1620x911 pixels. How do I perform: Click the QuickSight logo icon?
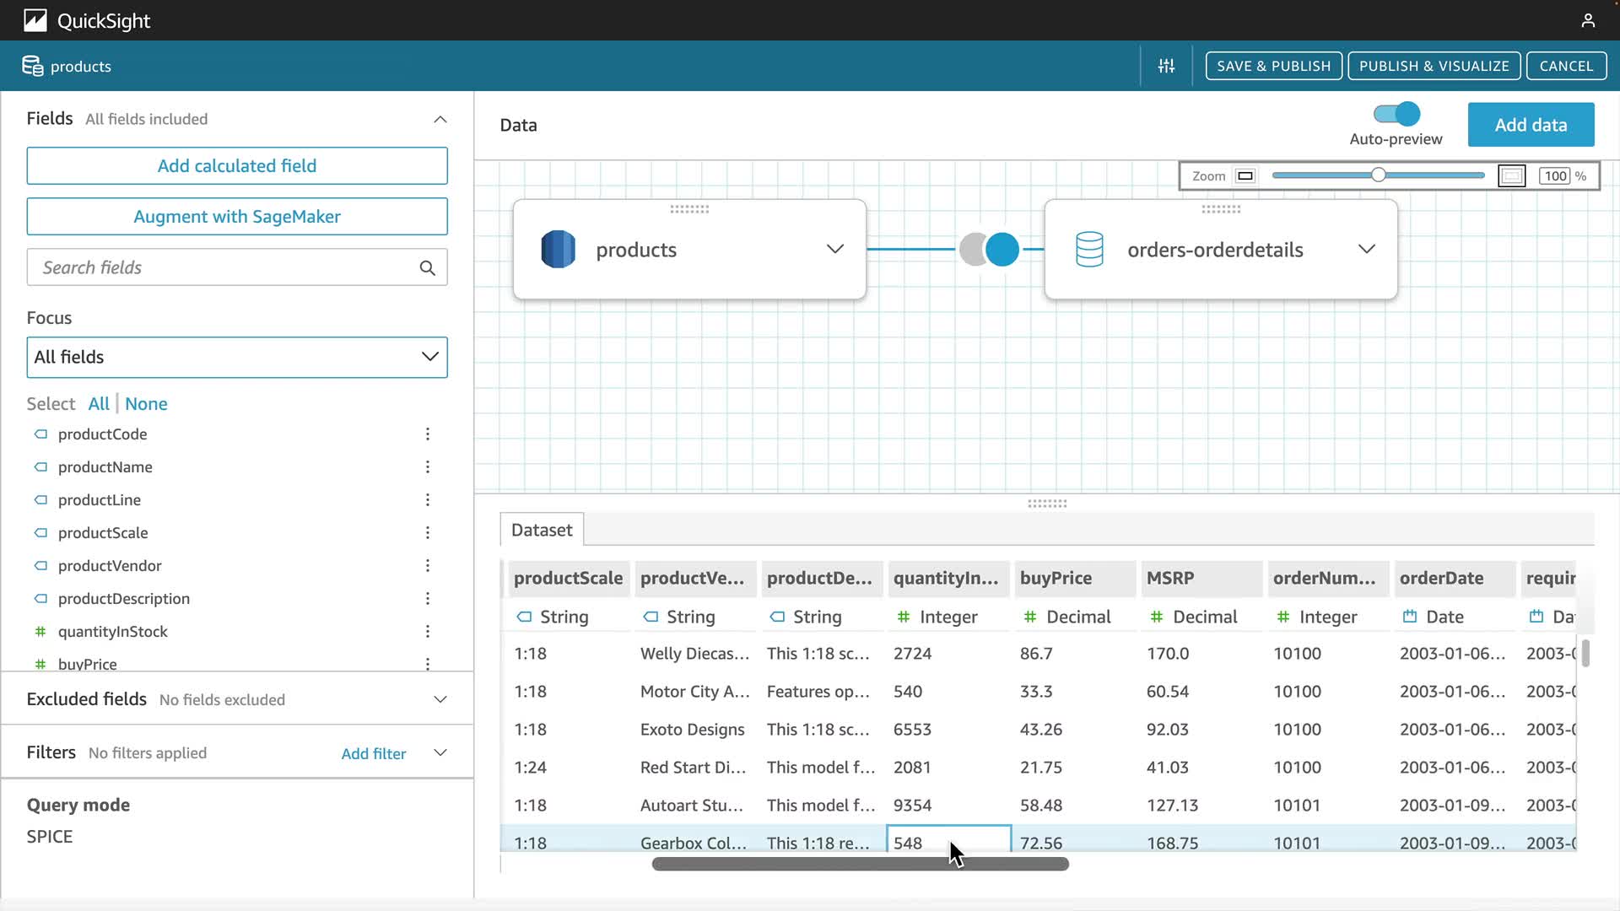coord(35,20)
